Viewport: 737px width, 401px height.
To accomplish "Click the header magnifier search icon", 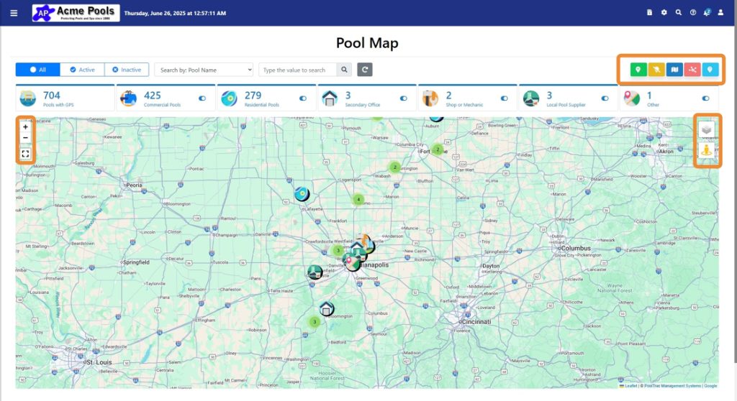I will (678, 13).
